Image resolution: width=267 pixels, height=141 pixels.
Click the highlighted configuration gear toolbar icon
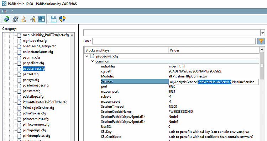[x=41, y=19]
